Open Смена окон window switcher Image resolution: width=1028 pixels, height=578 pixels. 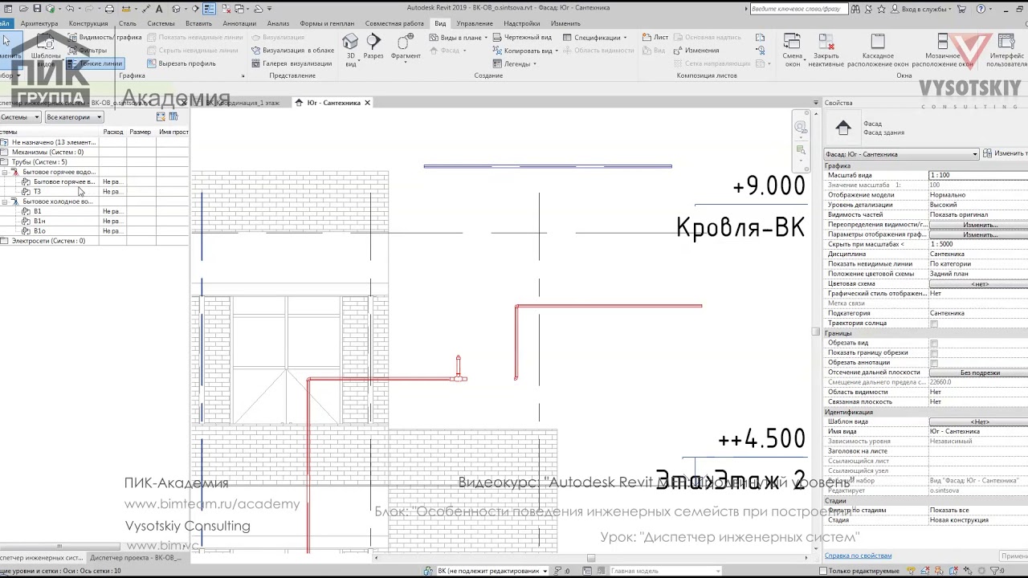[x=793, y=51]
